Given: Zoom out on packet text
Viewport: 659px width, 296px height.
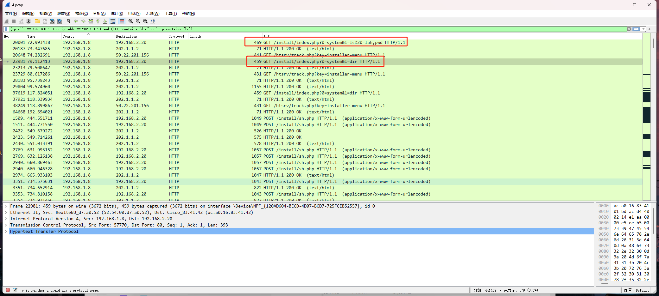Looking at the screenshot, I should [x=138, y=21].
